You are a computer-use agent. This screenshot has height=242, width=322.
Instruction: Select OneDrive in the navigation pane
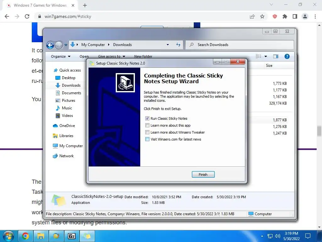pos(64,125)
